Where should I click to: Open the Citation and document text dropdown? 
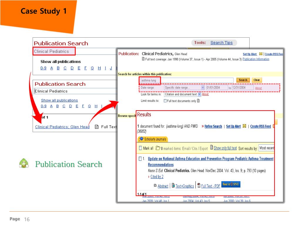coord(182,94)
